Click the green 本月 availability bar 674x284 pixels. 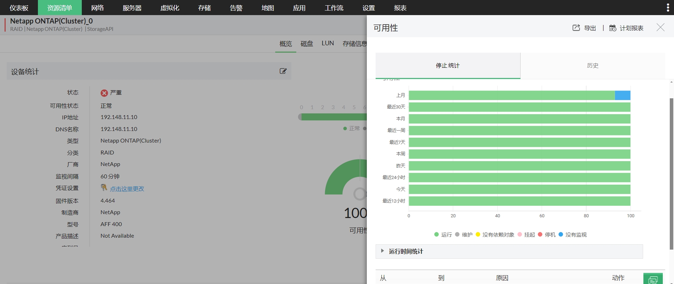pos(520,119)
